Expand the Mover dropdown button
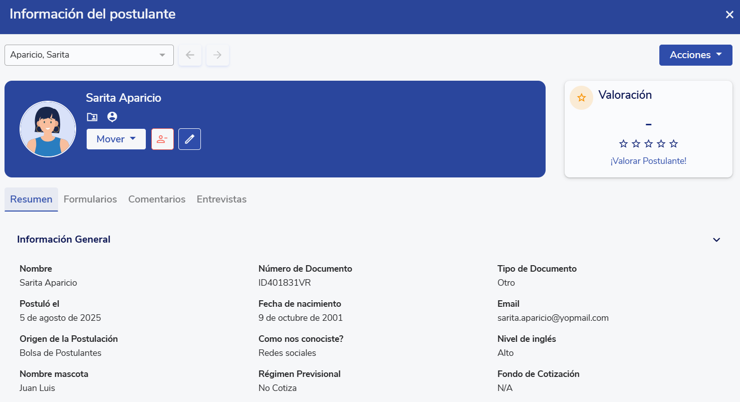Viewport: 740px width, 402px height. click(x=116, y=139)
